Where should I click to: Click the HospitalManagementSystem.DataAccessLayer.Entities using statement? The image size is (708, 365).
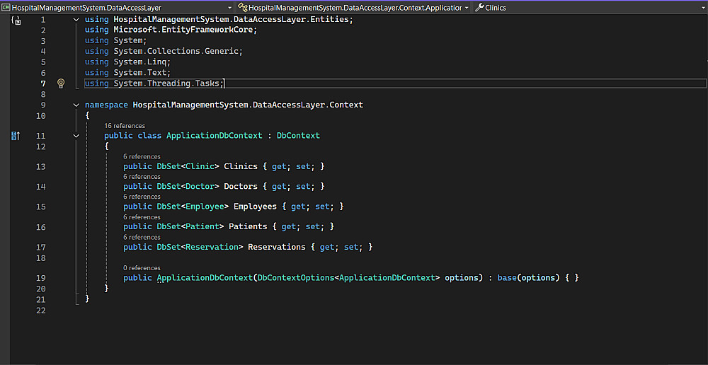[x=219, y=19]
